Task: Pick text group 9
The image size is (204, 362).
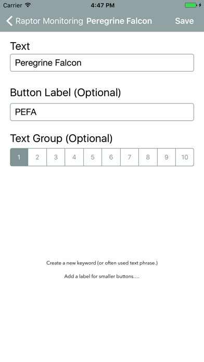Action: click(167, 157)
